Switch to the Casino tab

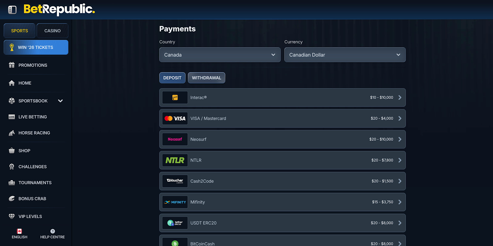point(52,31)
